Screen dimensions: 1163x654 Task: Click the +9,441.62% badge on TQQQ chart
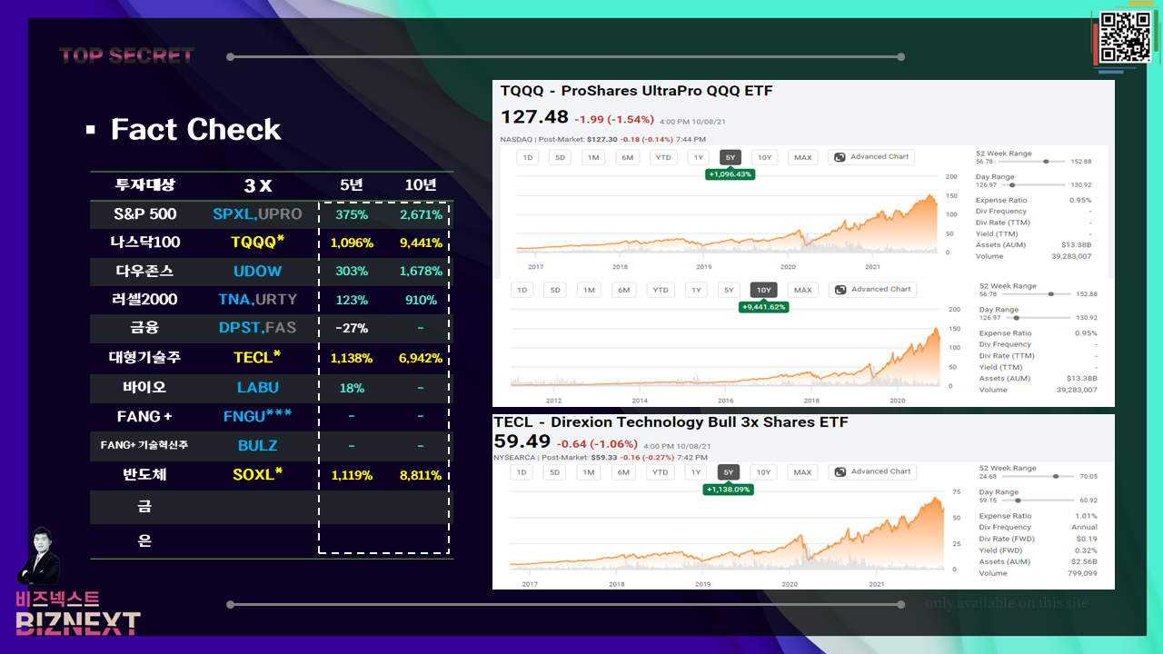click(x=764, y=307)
